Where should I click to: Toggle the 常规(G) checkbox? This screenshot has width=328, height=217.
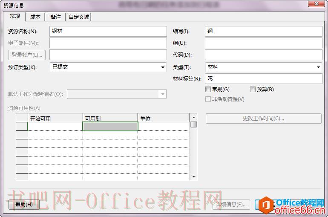tap(208, 90)
